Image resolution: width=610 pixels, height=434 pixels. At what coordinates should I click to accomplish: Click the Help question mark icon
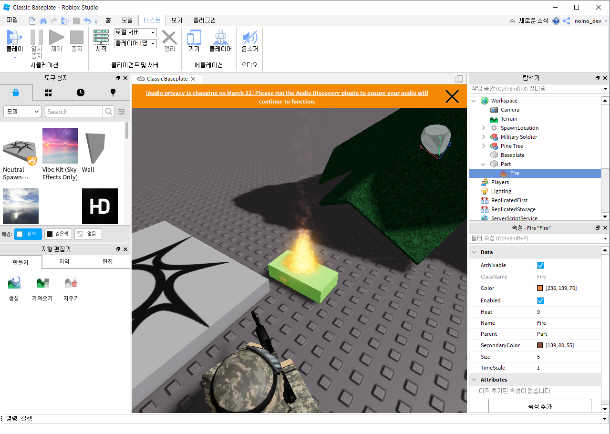coord(556,21)
